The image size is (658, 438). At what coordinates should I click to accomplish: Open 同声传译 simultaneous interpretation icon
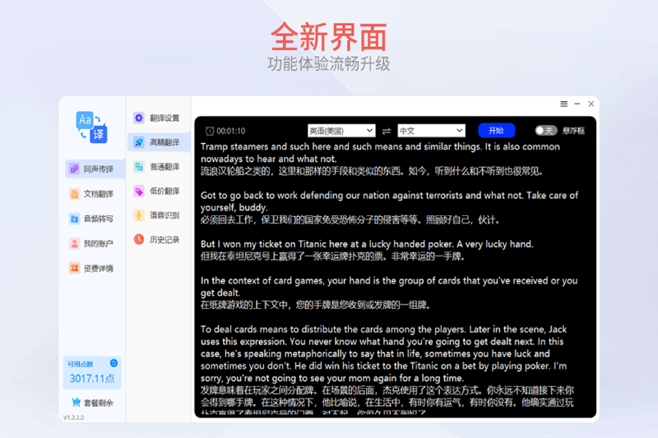(75, 169)
